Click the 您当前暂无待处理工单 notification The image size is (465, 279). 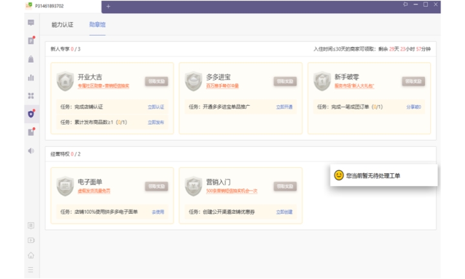[x=384, y=175]
